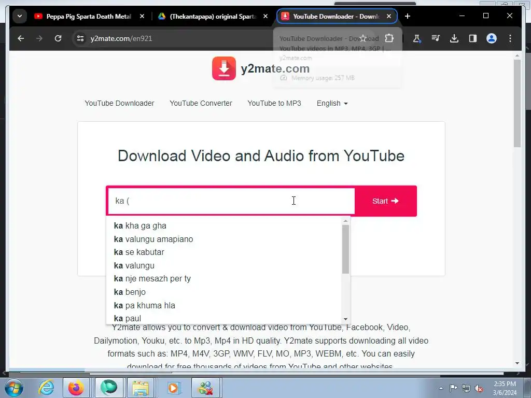Select suggestion 'ka se kabutar'
The height and width of the screenshot is (398, 531).
click(x=223, y=252)
